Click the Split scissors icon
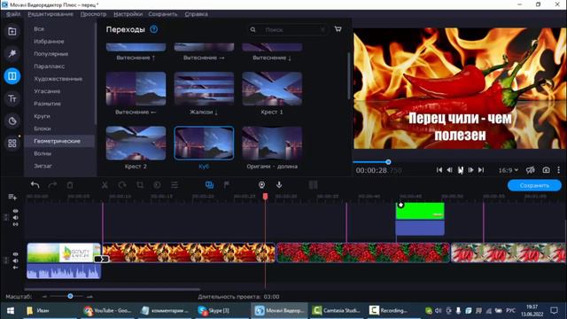567x319 pixels. pyautogui.click(x=105, y=185)
